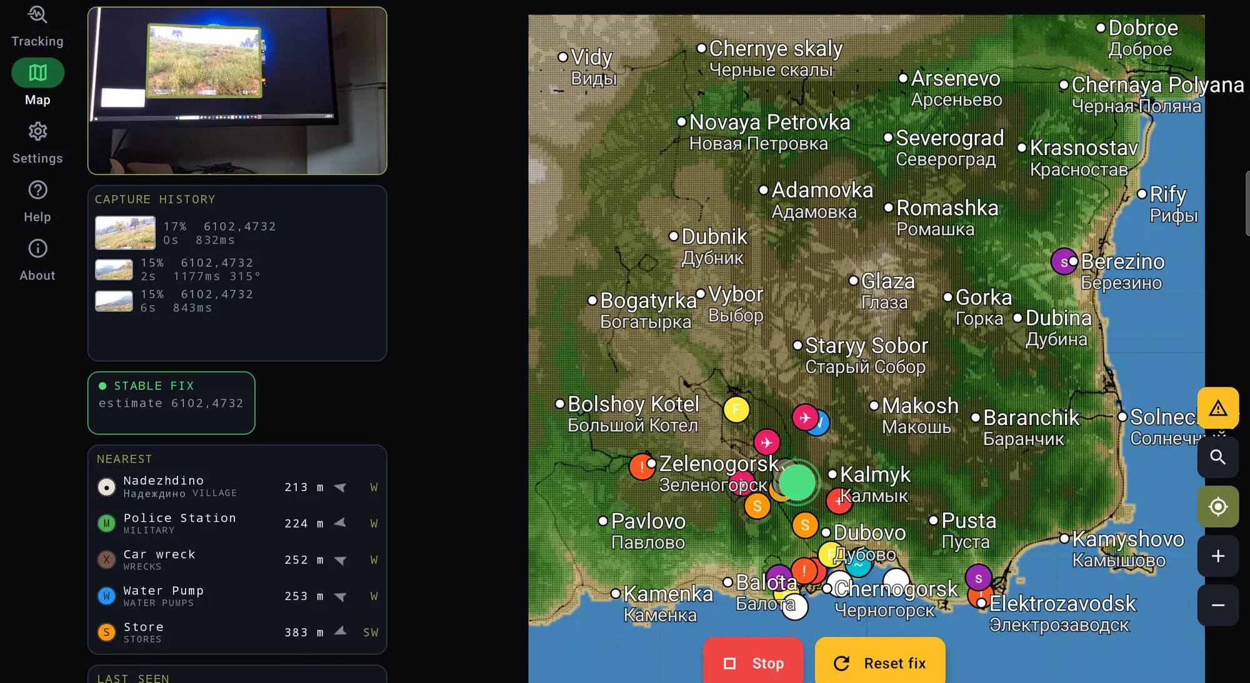
Task: Click the Elektrozavodsk town label
Action: pos(1062,604)
